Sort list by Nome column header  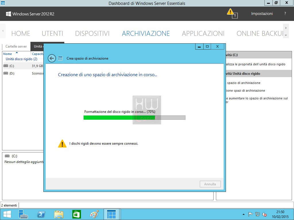(x=7, y=54)
